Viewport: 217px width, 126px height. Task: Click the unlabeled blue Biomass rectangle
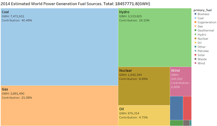(176, 108)
